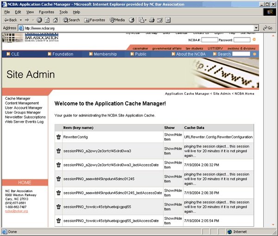278x236 pixels.
Task: Toggle Show/Hide for fswdcx45sfphuebqjxgpql55_lastAccessDate
Action: [x=173, y=221]
